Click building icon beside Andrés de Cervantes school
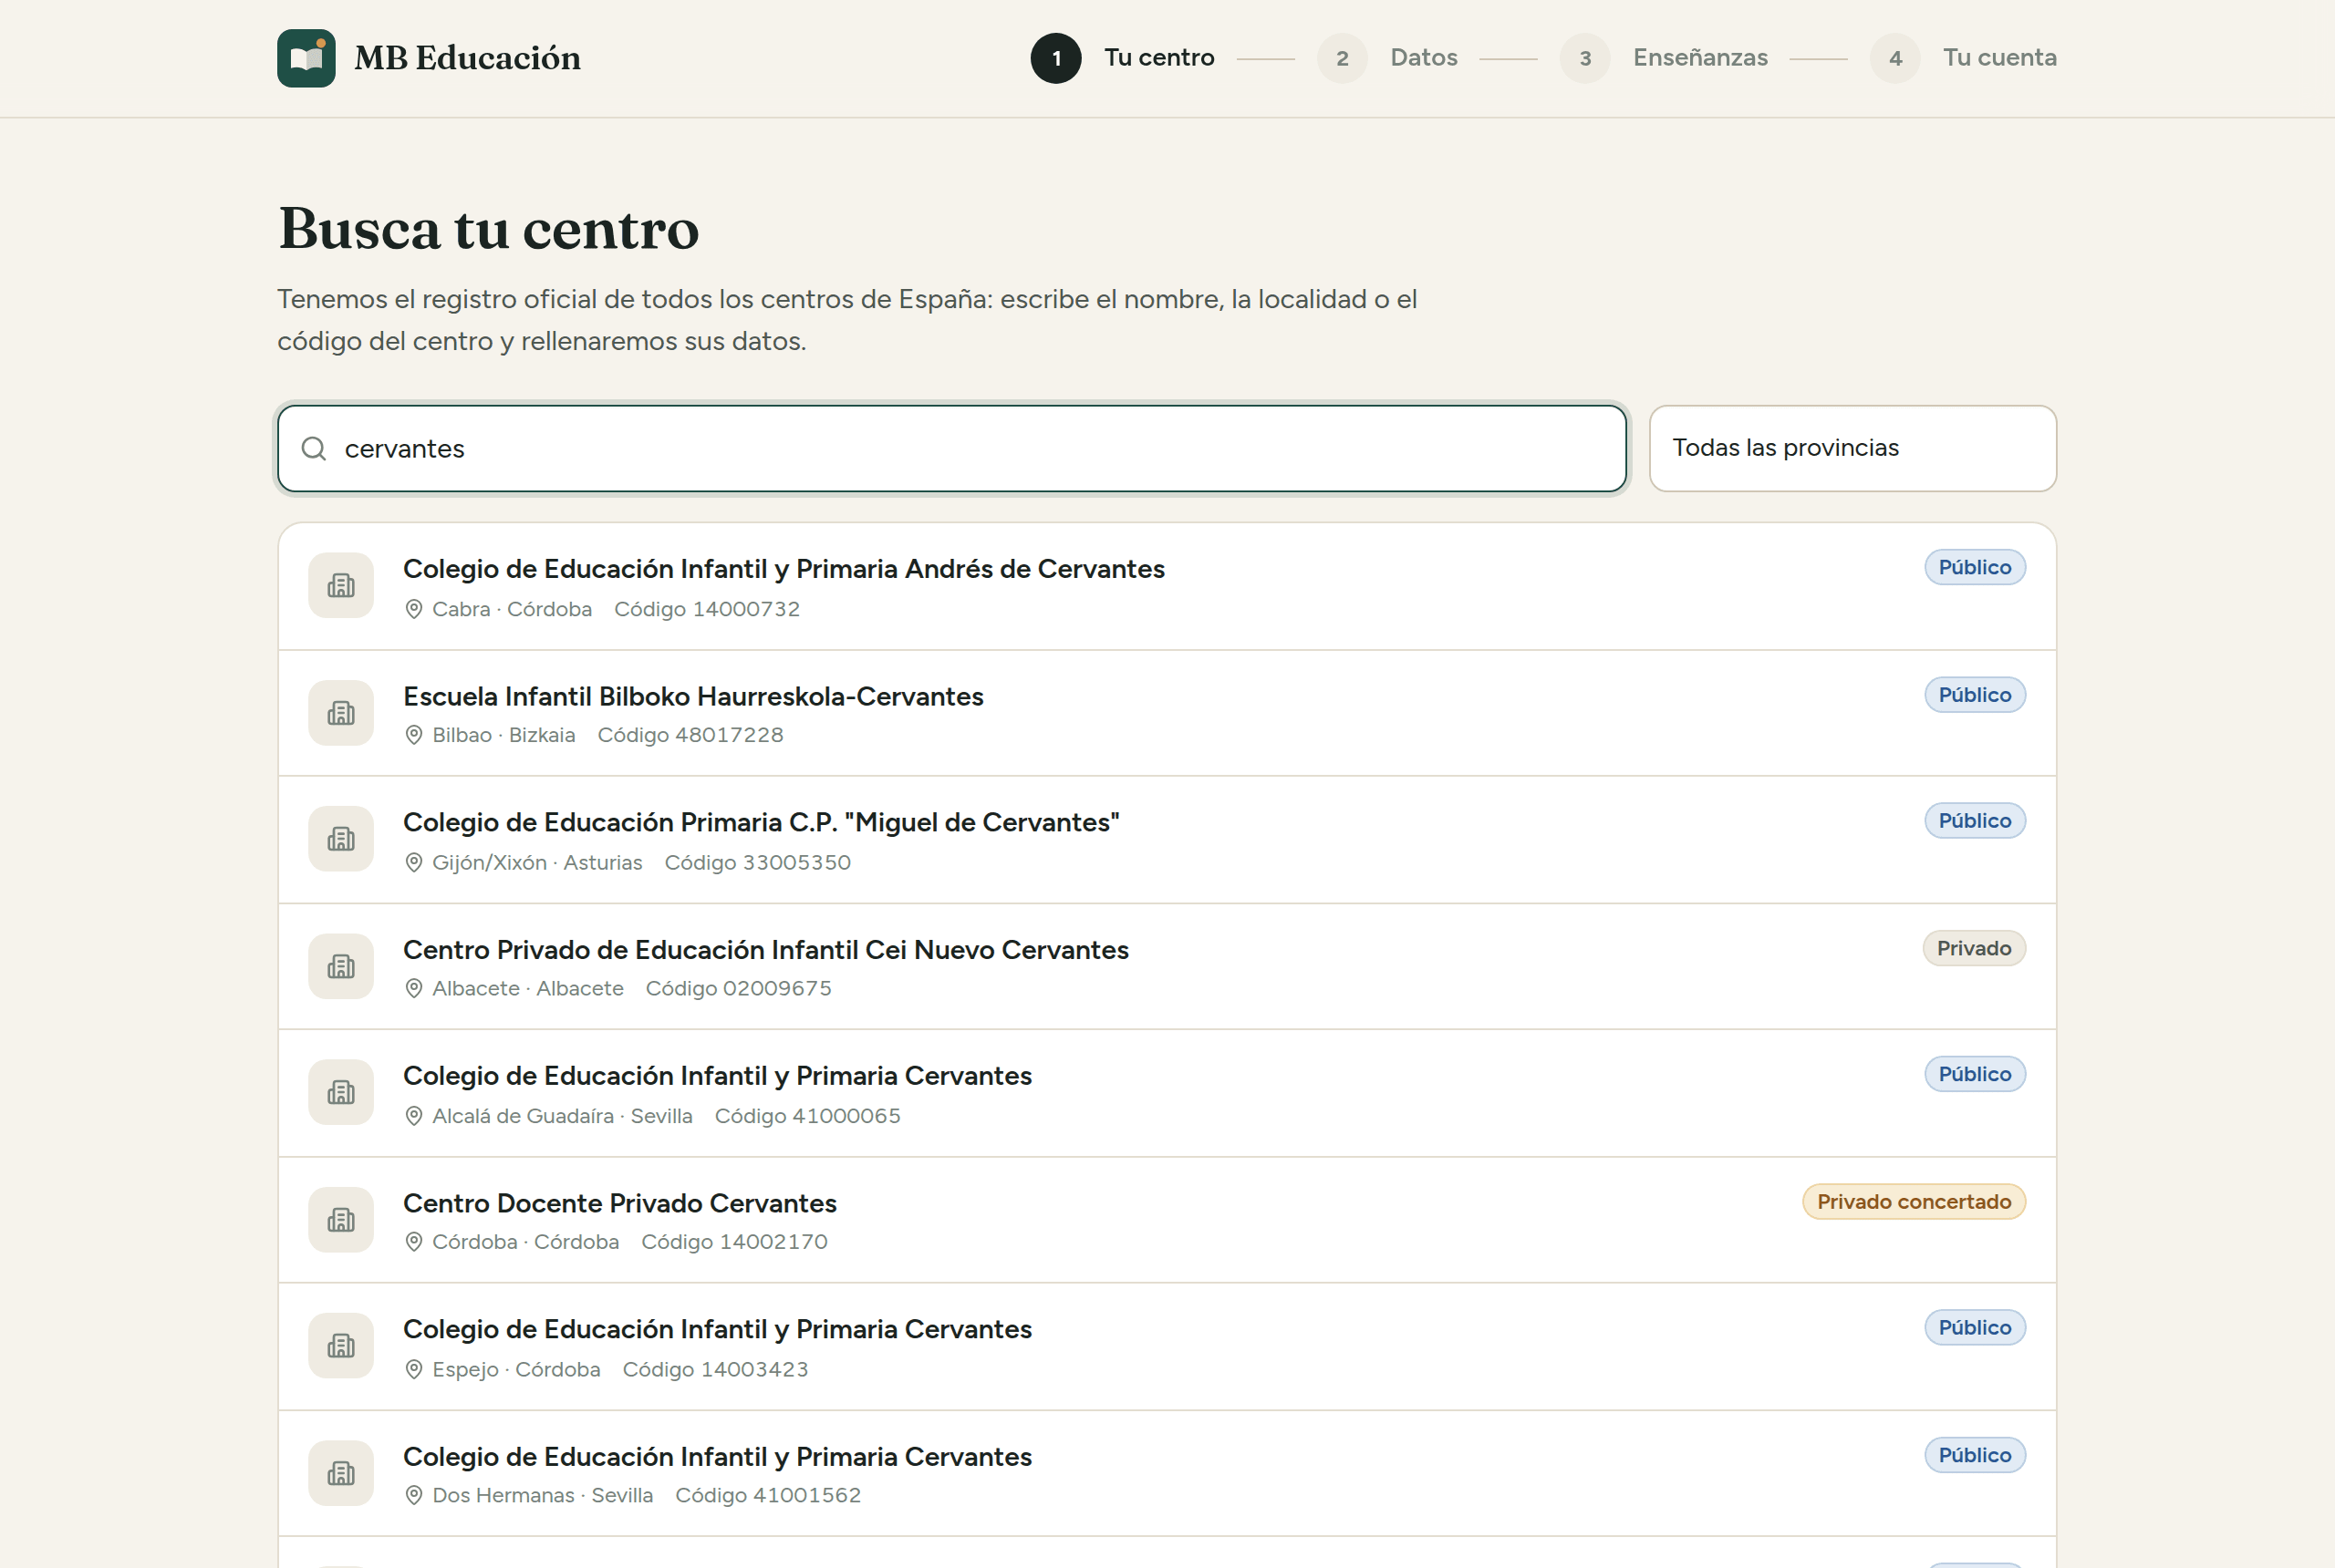The image size is (2335, 1568). pyautogui.click(x=341, y=586)
